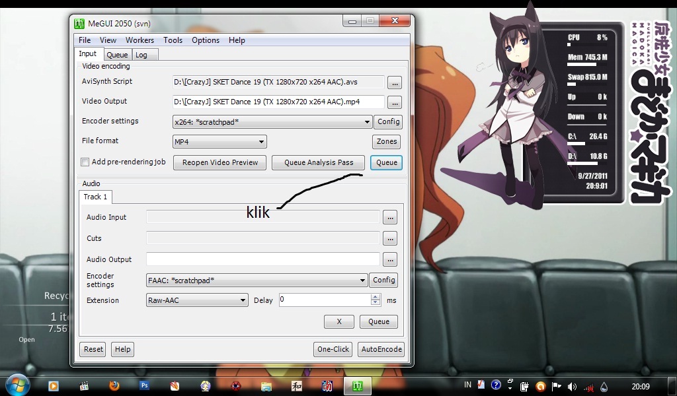Click the audio X button
The height and width of the screenshot is (396, 677).
pos(339,321)
